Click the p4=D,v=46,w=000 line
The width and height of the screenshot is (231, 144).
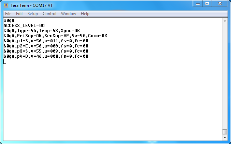[x=46, y=56]
